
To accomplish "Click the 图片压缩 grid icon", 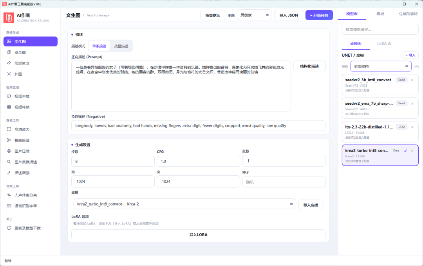I will pyautogui.click(x=9, y=151).
